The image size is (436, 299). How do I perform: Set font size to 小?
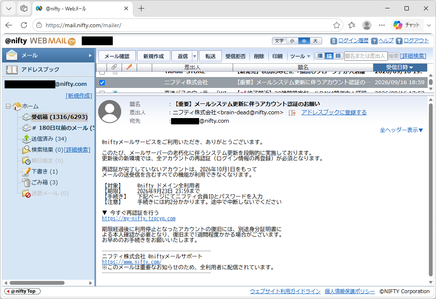(292, 41)
